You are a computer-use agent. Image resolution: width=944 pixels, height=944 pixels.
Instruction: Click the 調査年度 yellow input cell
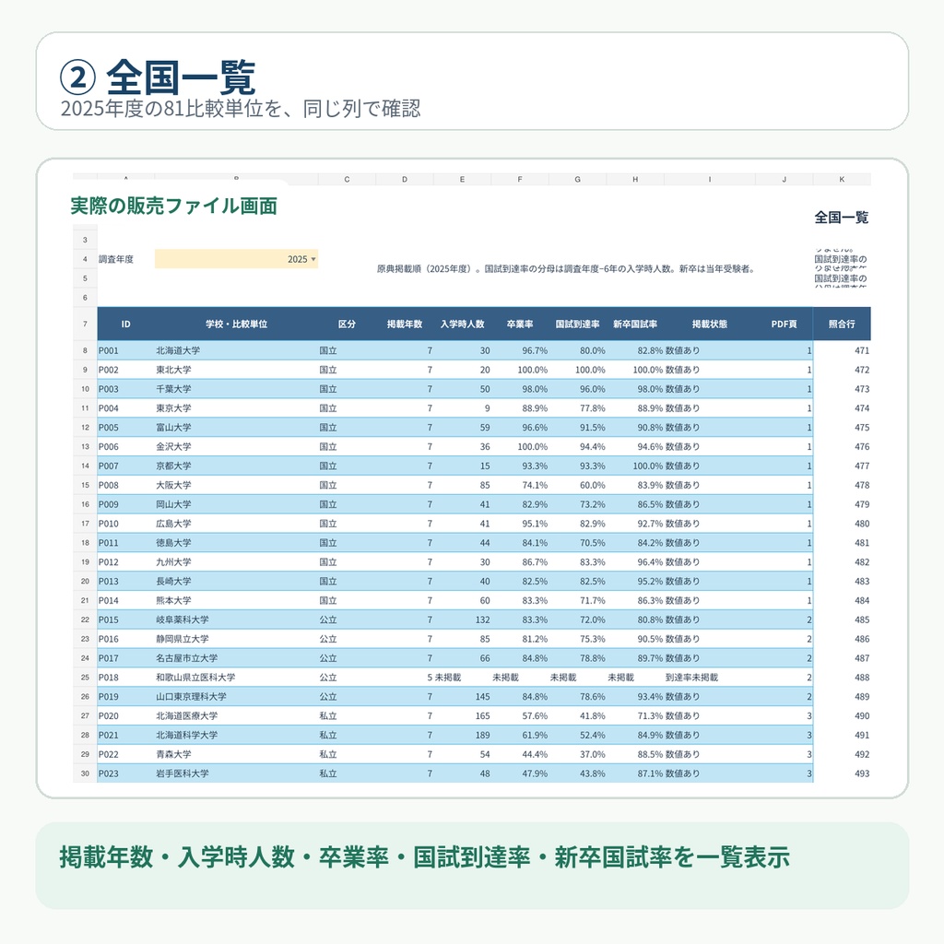pos(236,259)
